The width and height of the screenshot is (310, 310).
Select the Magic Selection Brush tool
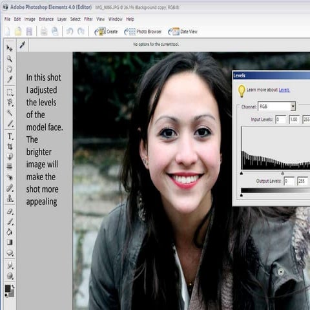[x=10, y=123]
